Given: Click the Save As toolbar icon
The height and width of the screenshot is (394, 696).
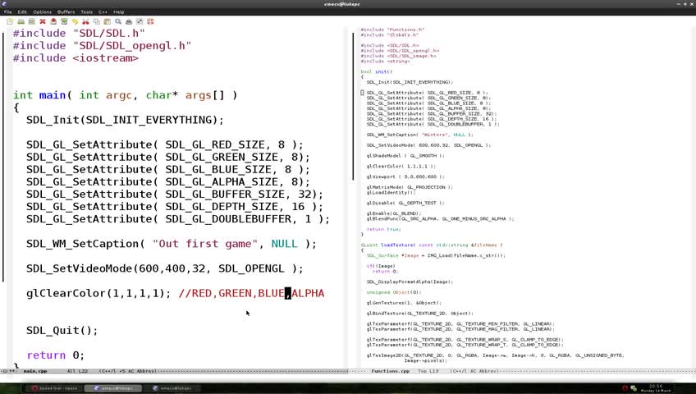Looking at the screenshot, I should 64,21.
